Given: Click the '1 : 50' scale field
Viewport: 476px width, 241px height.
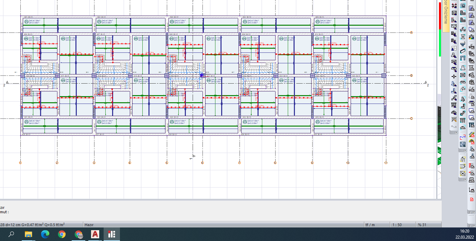Looking at the screenshot, I should pyautogui.click(x=402, y=224).
